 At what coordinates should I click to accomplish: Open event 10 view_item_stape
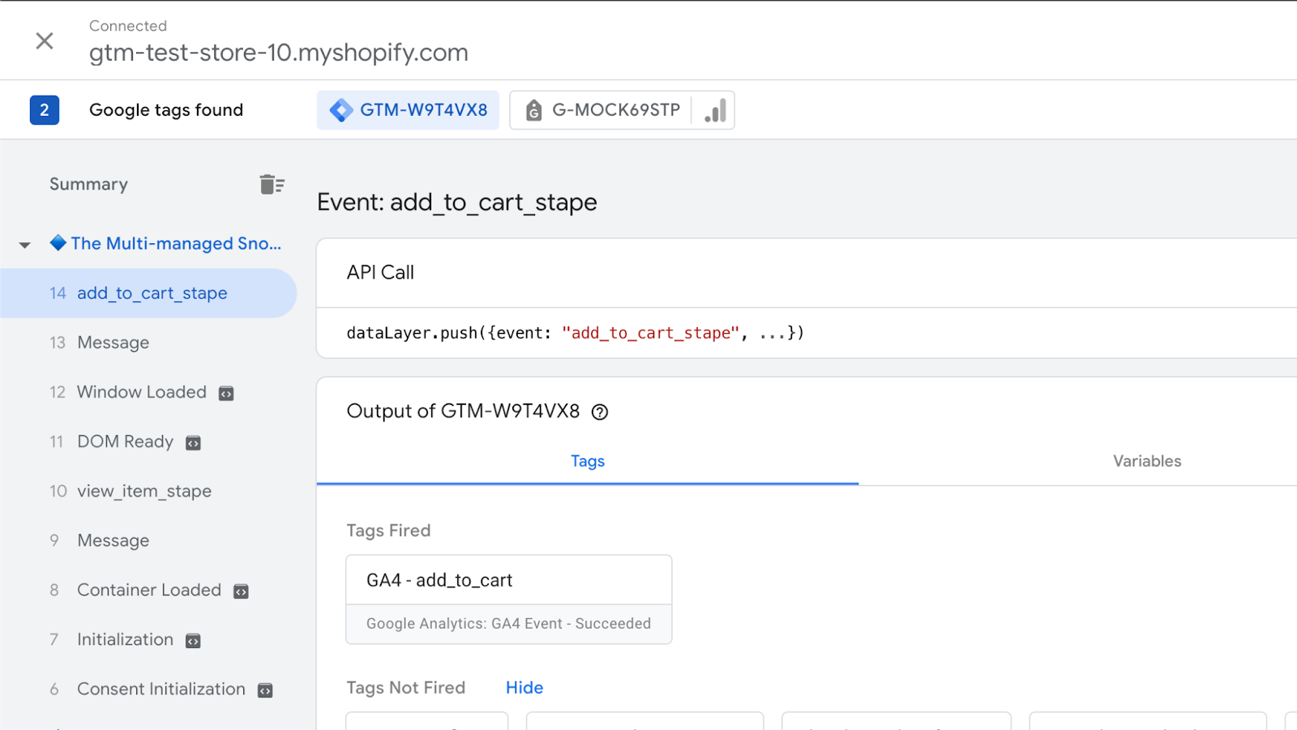pyautogui.click(x=143, y=491)
